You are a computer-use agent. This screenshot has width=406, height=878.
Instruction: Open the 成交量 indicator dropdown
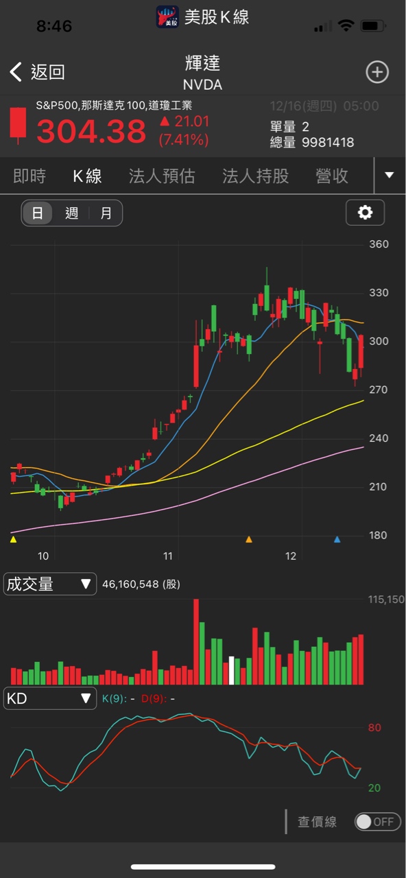(50, 584)
